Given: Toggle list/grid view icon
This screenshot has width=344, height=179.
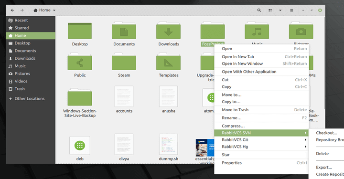Looking at the screenshot, I should 270,10.
